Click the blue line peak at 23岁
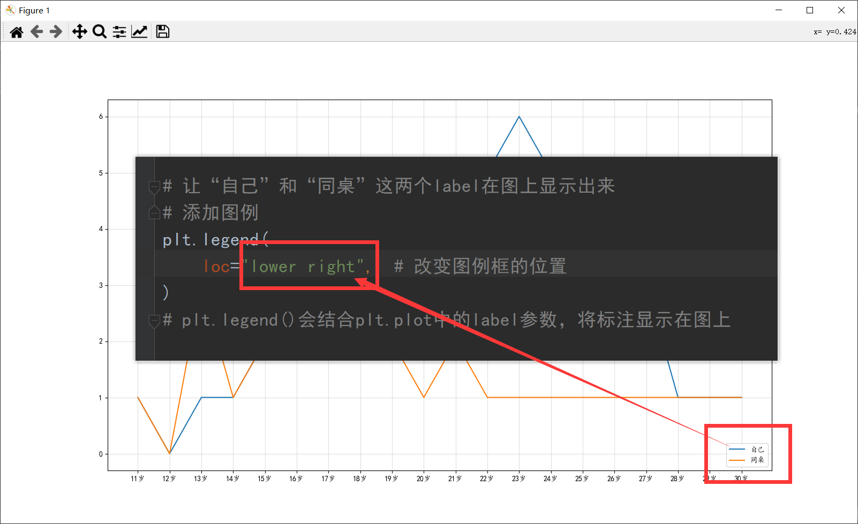Image resolution: width=858 pixels, height=524 pixels. [x=519, y=117]
